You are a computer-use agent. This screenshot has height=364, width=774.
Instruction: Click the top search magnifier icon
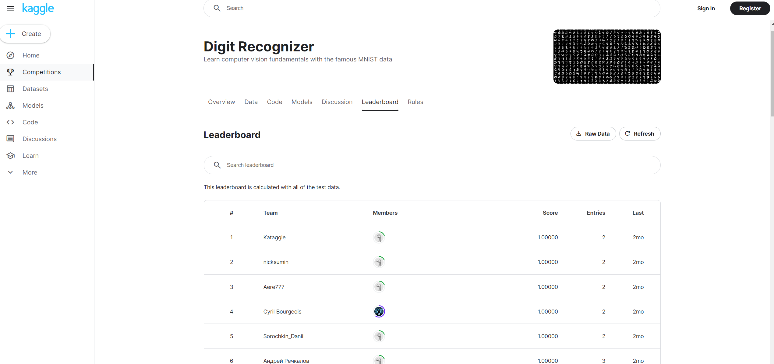tap(217, 8)
